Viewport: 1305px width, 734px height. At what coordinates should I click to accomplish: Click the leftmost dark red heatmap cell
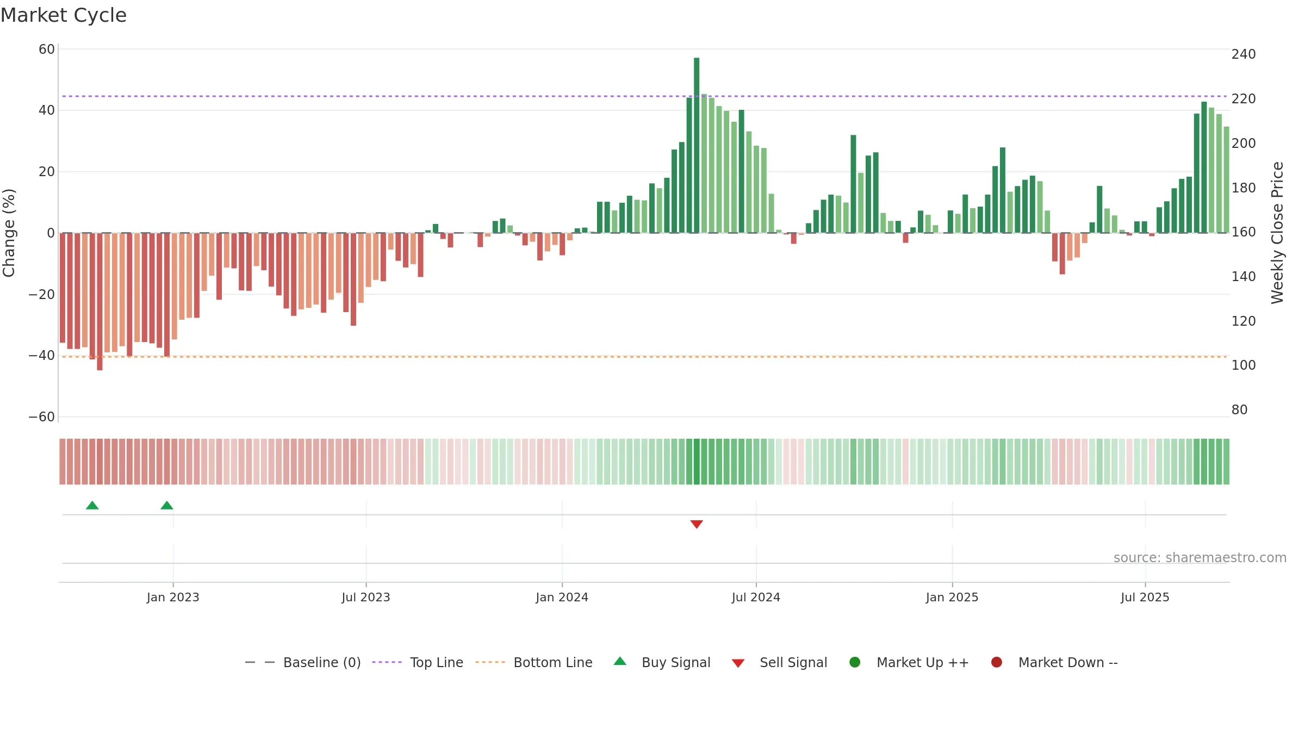63,462
